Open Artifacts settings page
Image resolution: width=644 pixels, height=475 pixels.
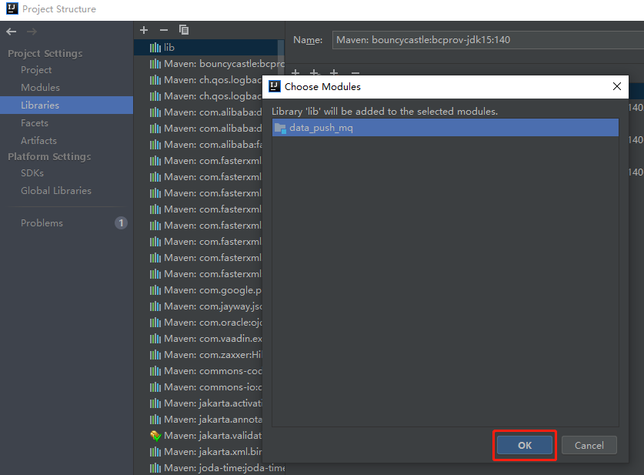pos(38,141)
